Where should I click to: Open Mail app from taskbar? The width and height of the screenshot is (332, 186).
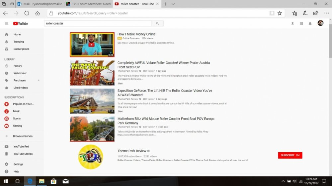click(x=66, y=181)
